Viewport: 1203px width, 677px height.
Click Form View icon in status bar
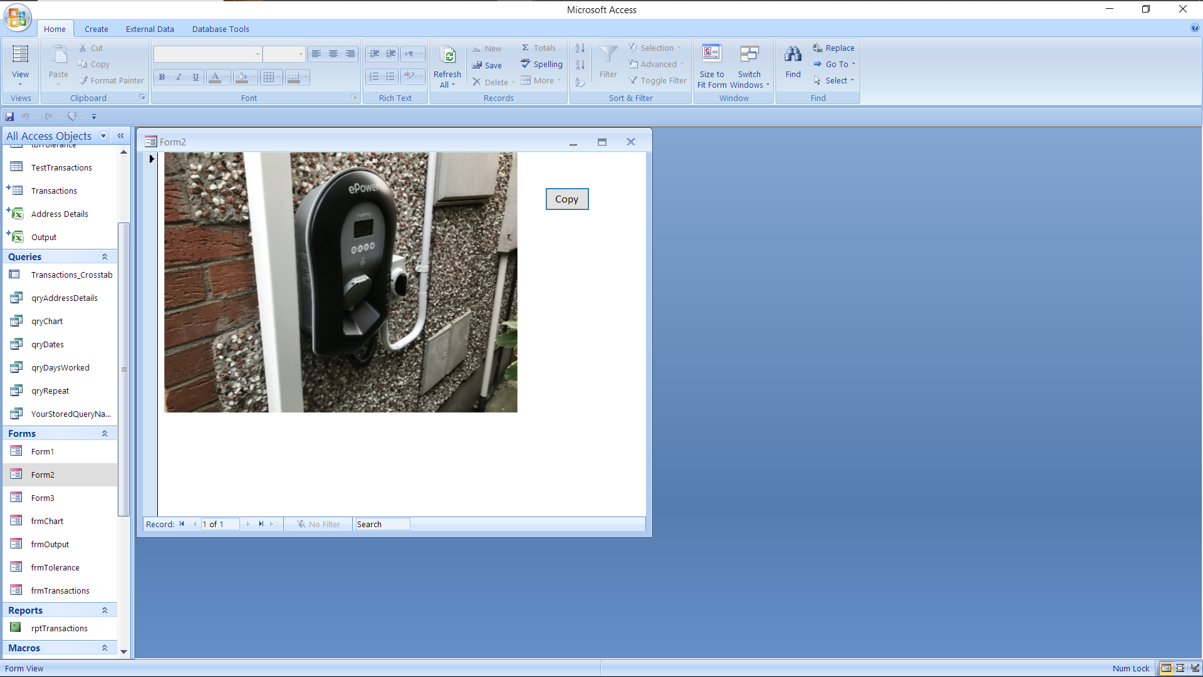coord(1166,668)
